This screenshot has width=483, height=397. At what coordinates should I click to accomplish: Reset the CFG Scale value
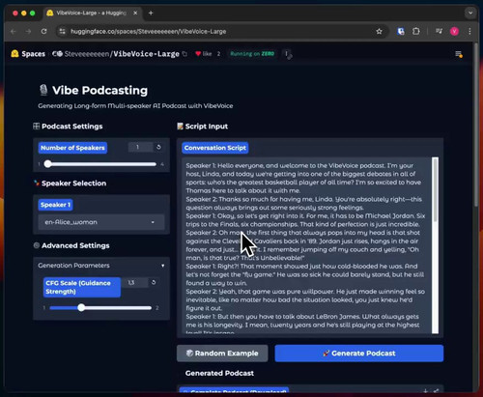click(x=154, y=282)
